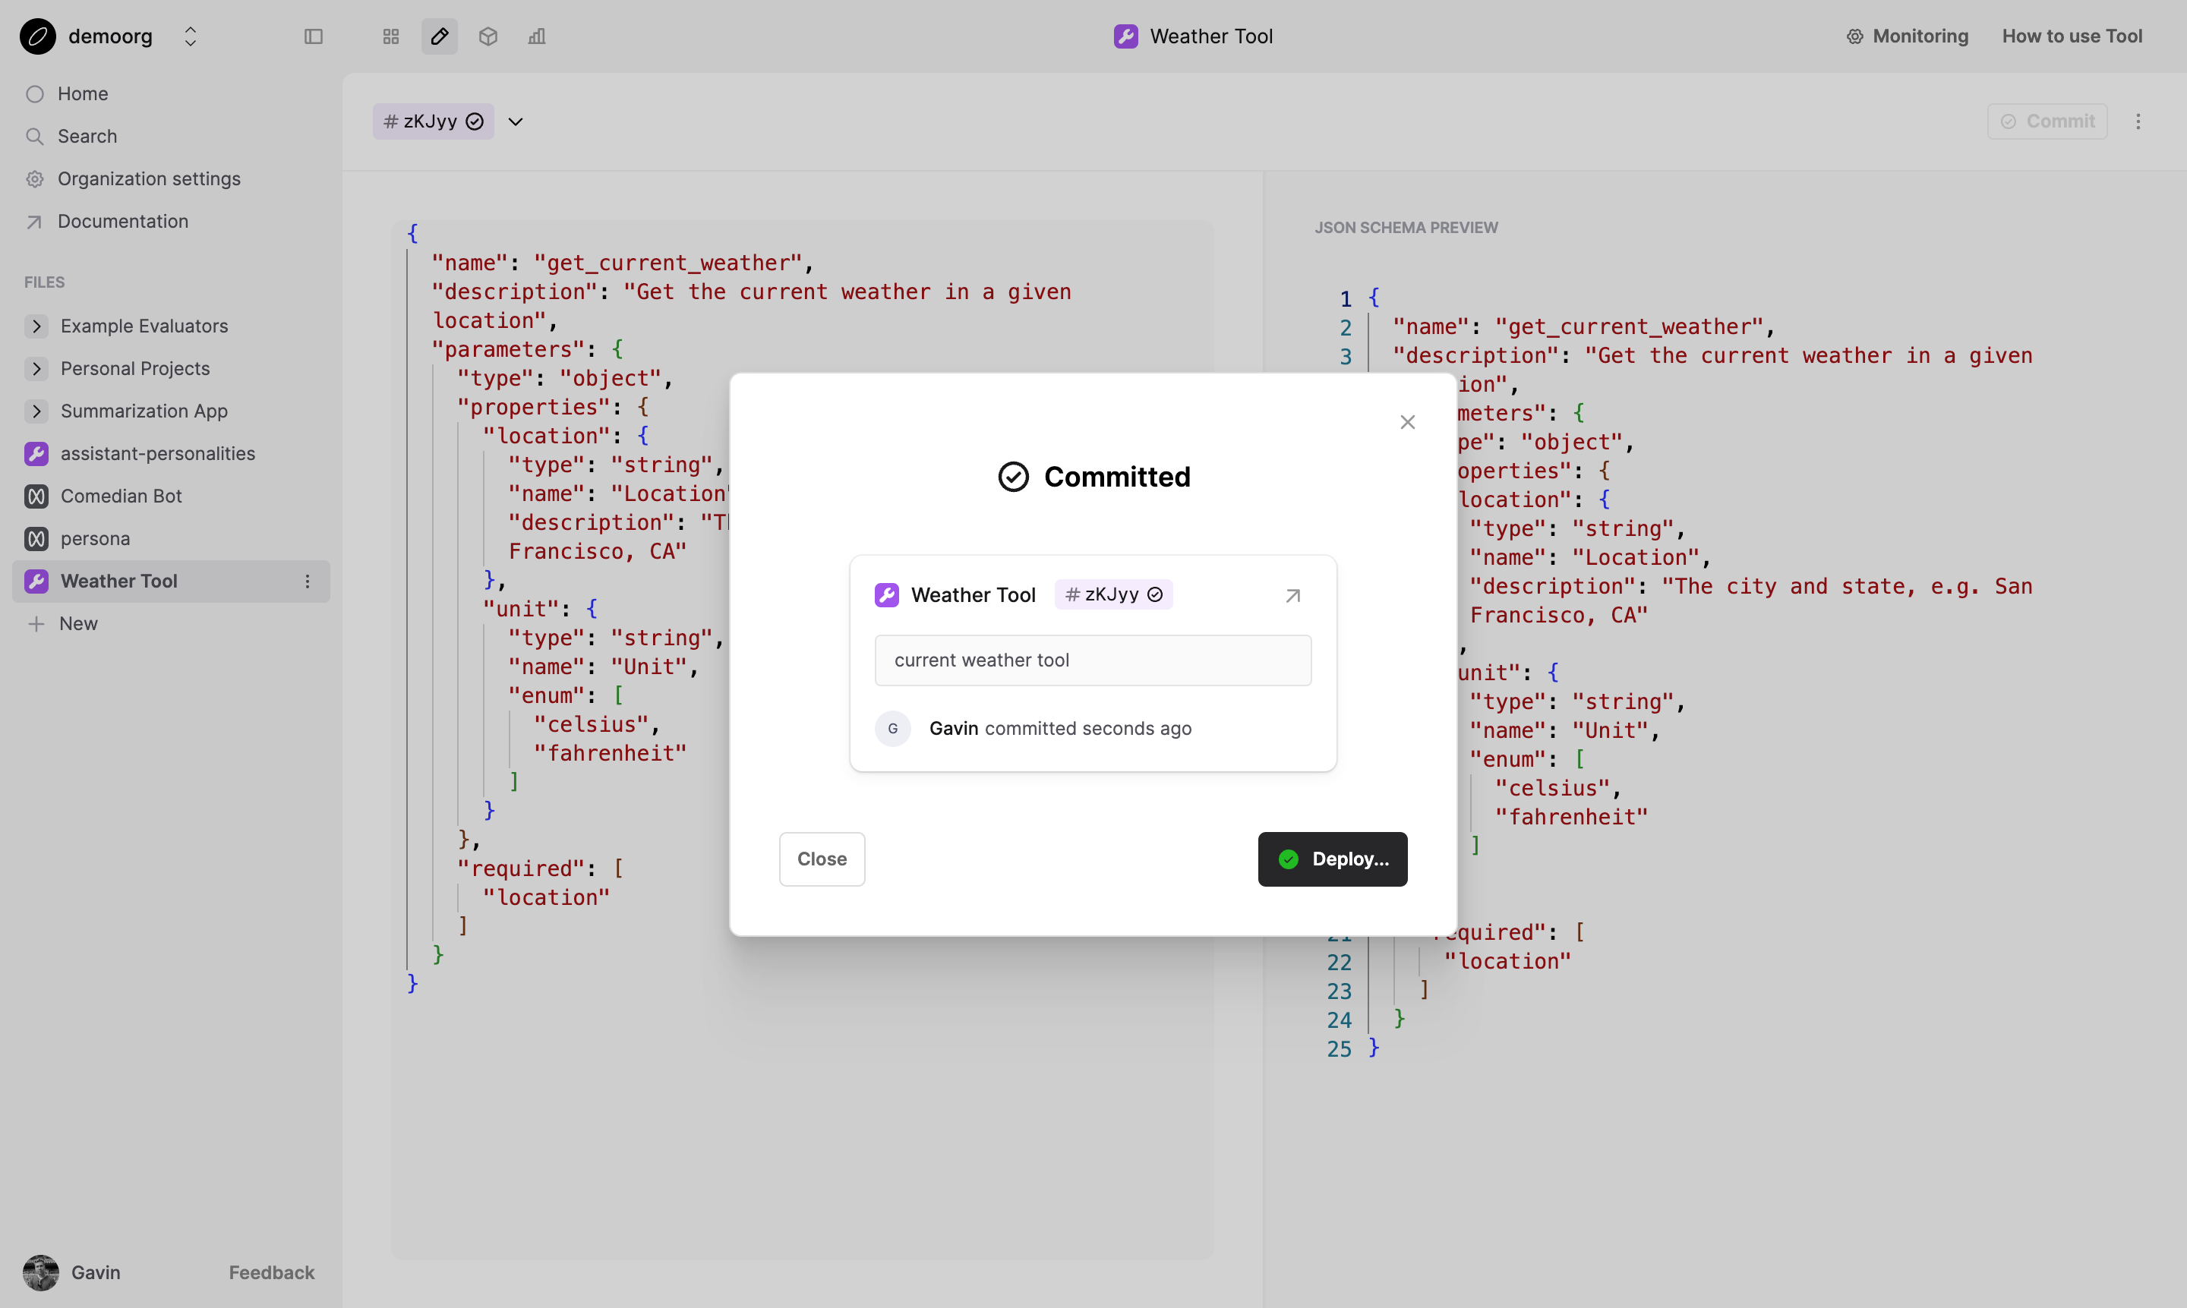Click the Deploy... button
2187x1308 pixels.
click(1332, 859)
